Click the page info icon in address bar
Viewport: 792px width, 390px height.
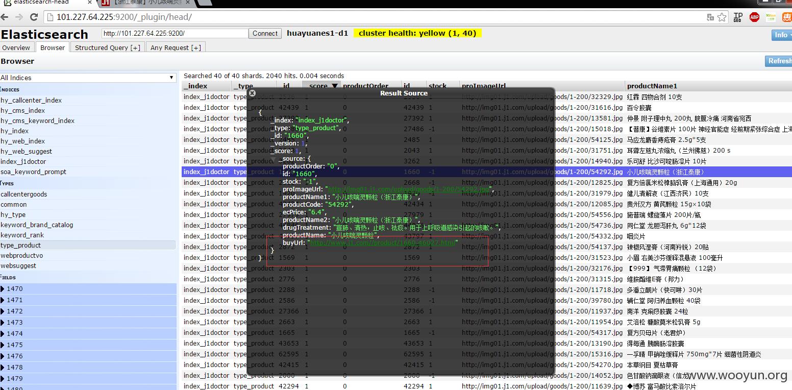[51, 17]
